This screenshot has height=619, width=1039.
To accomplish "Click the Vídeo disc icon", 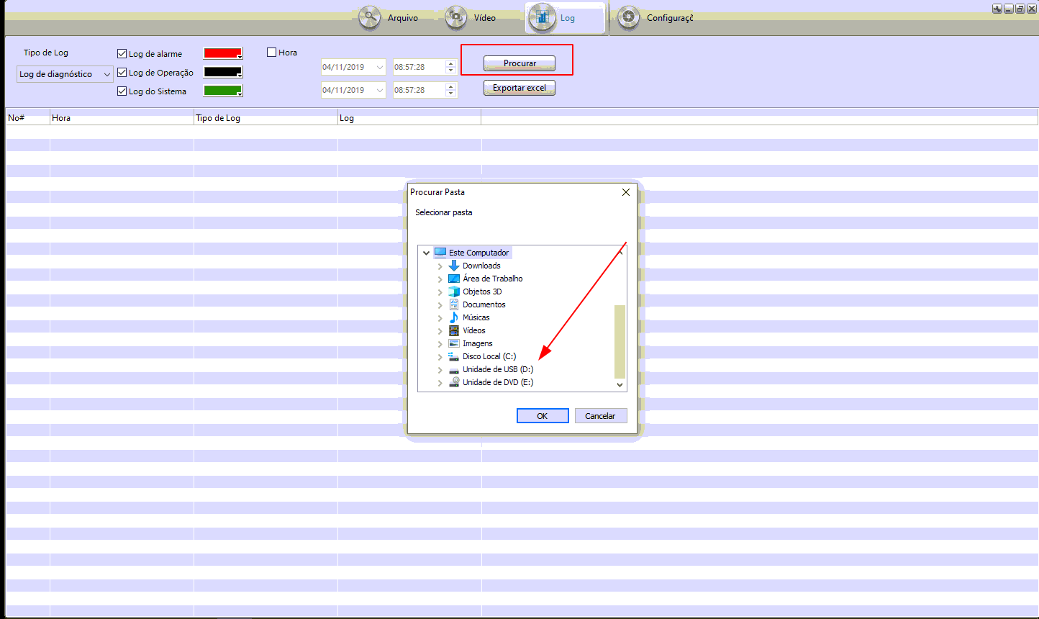I will point(456,18).
